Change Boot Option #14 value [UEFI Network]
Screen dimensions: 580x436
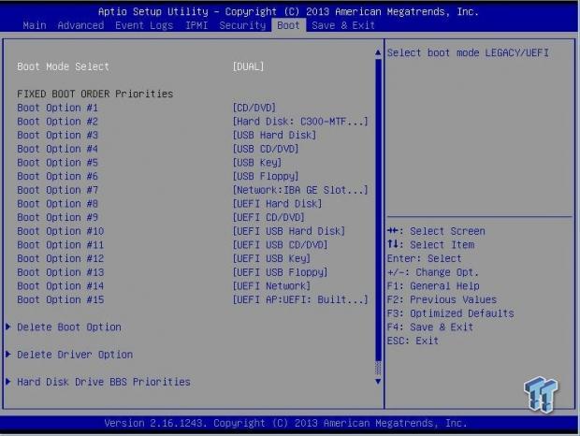pos(271,285)
